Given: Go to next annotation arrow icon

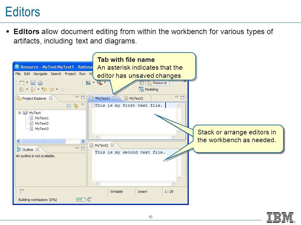Looking at the screenshot, I should 22,89.
